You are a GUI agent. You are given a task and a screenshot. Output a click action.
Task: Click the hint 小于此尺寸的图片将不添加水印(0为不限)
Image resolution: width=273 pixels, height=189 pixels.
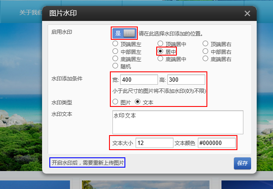point(159,91)
